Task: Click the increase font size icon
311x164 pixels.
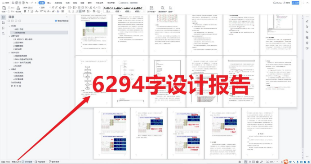Action: [x=53, y=8]
